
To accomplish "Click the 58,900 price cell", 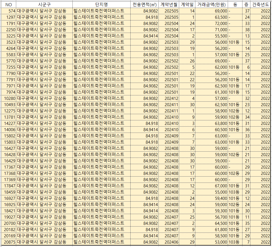I will click(212, 111).
